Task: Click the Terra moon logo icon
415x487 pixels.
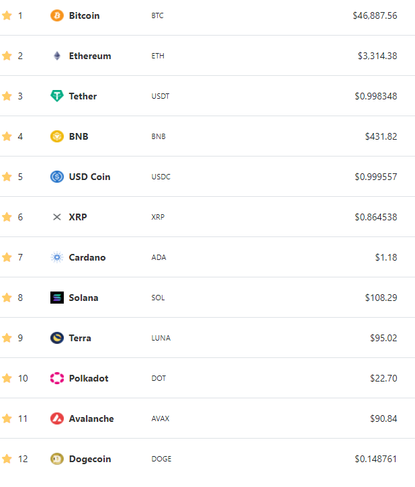Action: click(57, 338)
